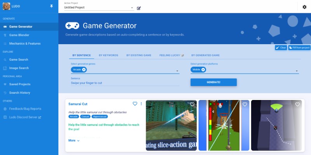Image resolution: width=311 pixels, height=155 pixels.
Task: Remove the Mobile platform chip
Action: pyautogui.click(x=203, y=70)
